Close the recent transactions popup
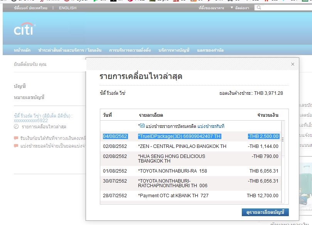The image size is (312, 225). point(292,64)
